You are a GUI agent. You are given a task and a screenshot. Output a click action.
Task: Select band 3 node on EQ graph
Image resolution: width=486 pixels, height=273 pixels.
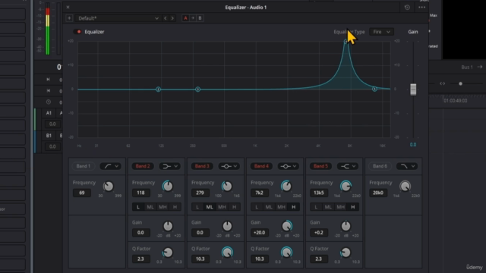coord(197,89)
